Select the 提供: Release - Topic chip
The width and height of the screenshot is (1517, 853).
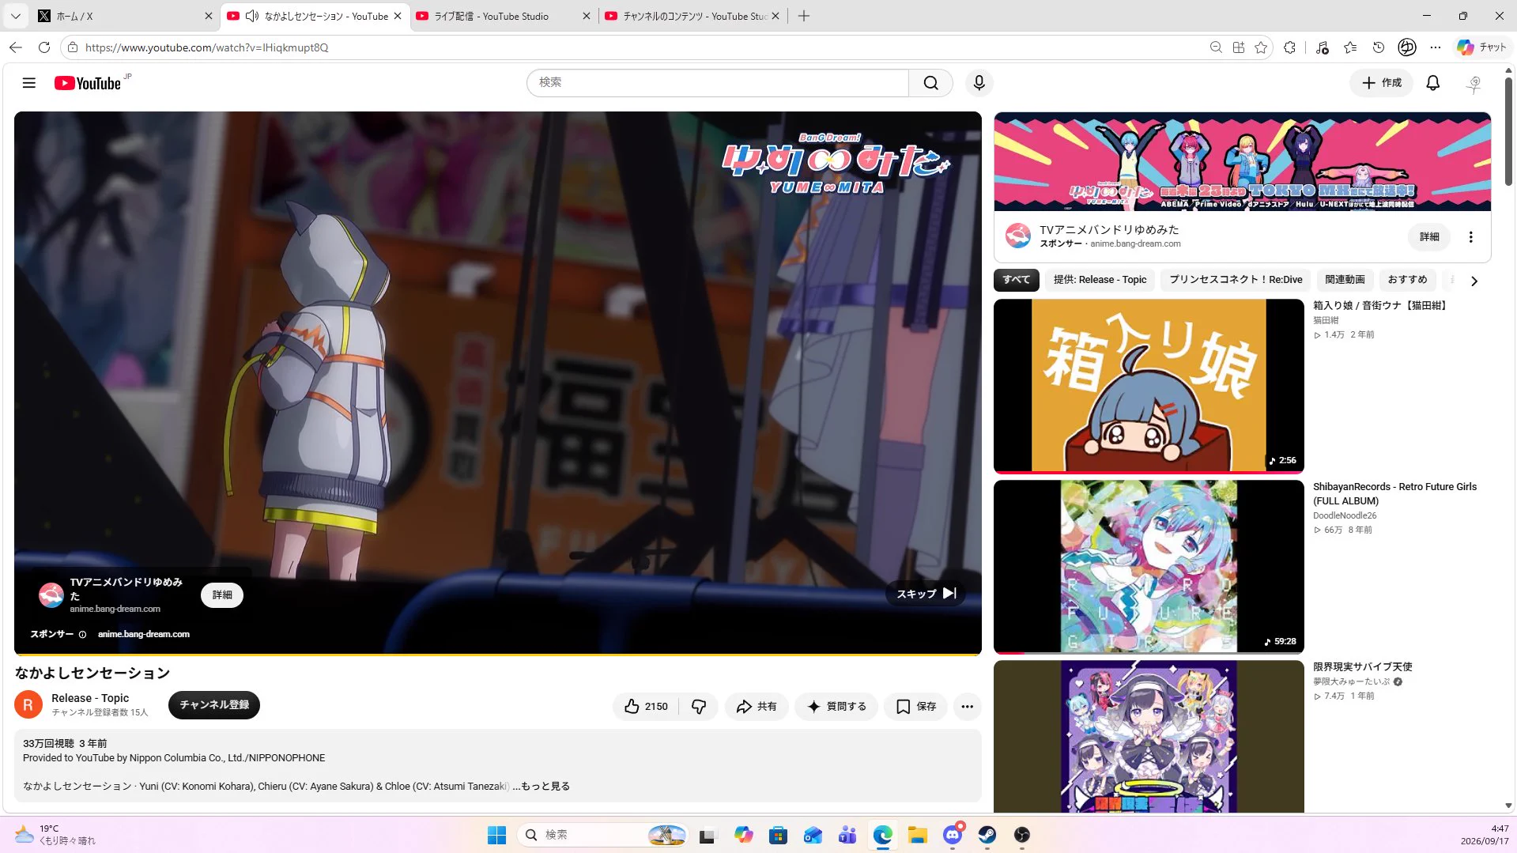1100,280
